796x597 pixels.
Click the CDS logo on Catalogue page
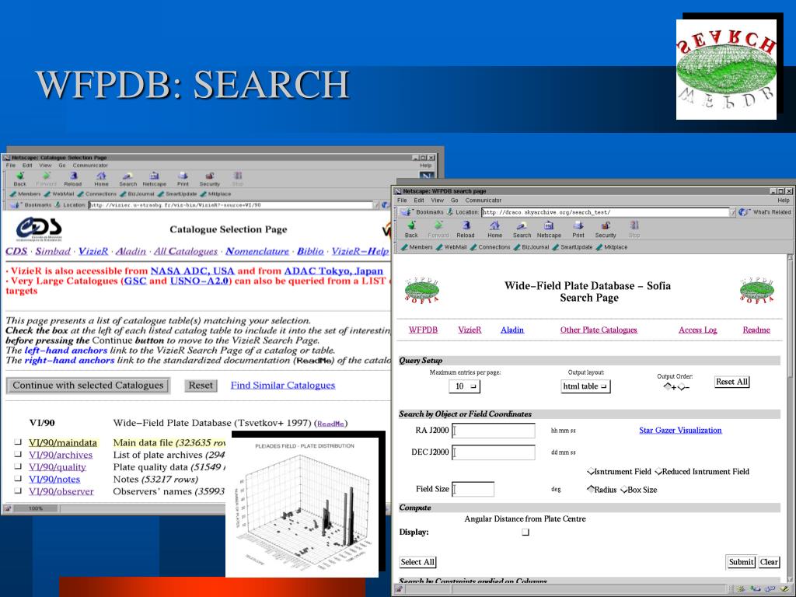point(39,229)
